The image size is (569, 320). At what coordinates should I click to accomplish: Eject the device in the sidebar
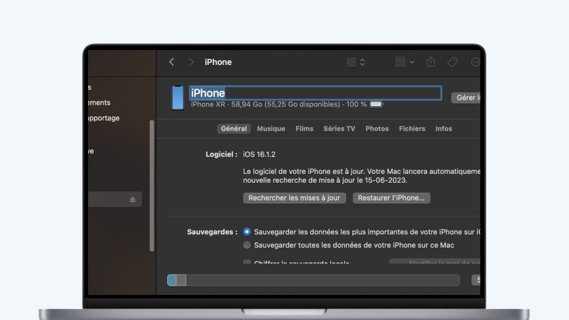point(133,200)
